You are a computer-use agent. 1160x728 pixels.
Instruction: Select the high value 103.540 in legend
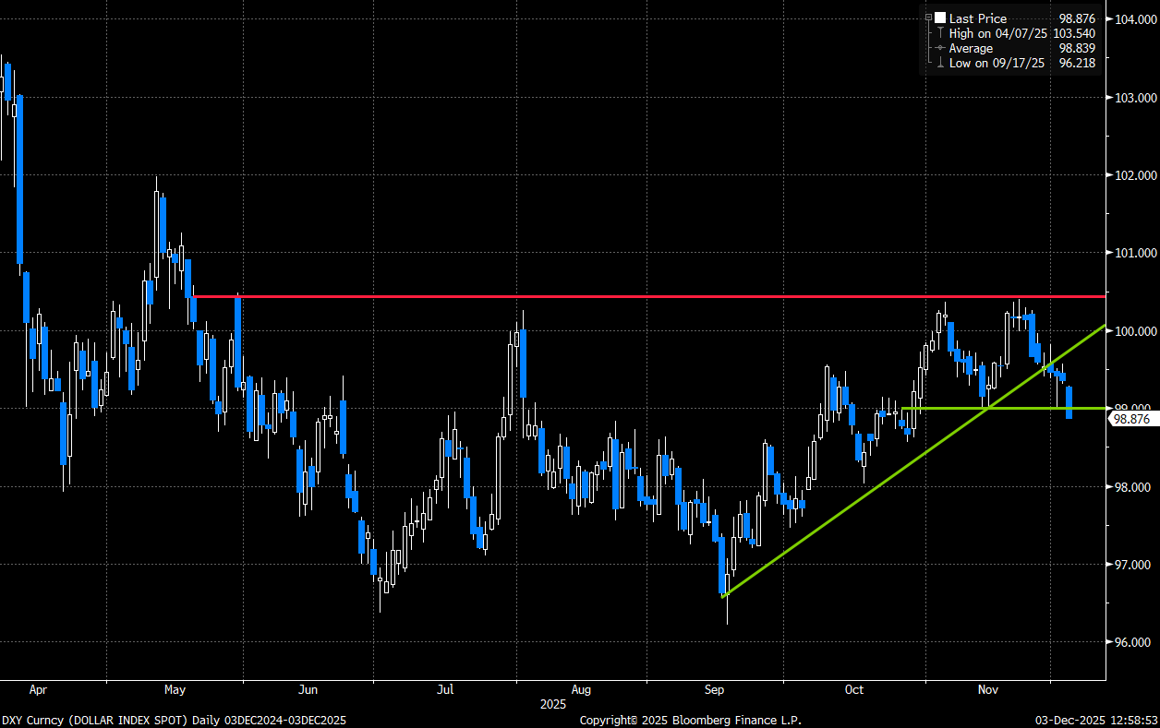coord(1074,33)
